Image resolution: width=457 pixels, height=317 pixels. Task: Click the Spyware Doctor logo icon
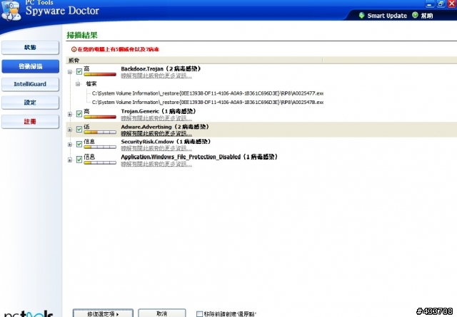[x=11, y=11]
